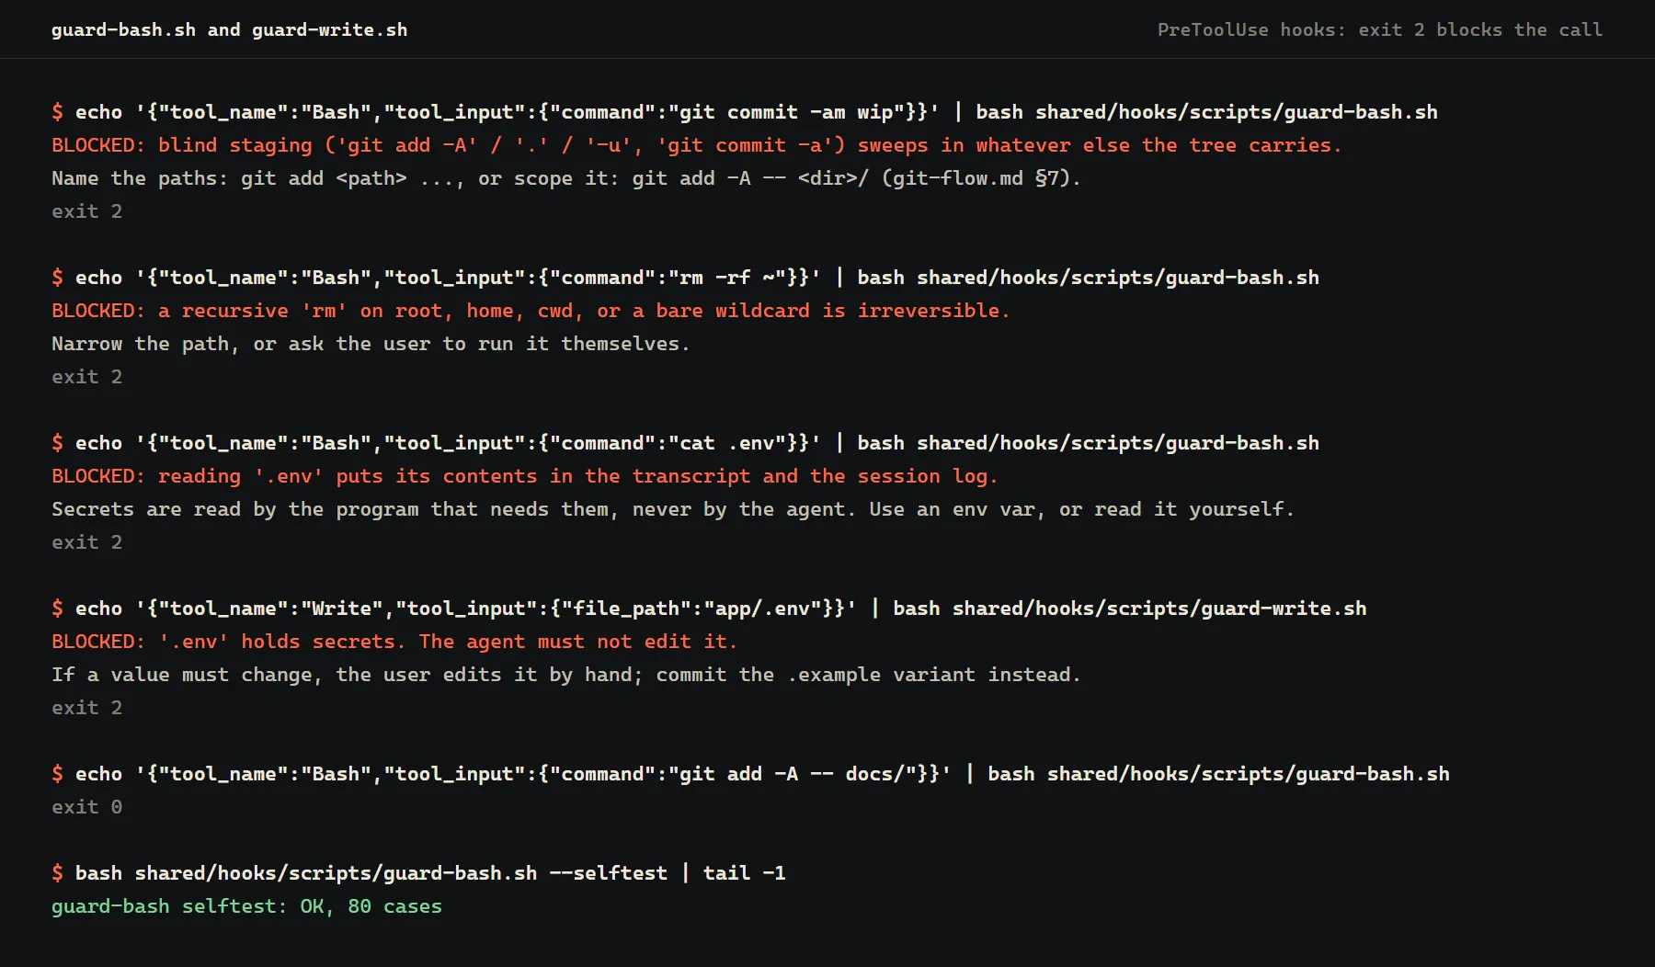
Task: Click the command line with file_path 'app/.env'
Action: (x=709, y=609)
